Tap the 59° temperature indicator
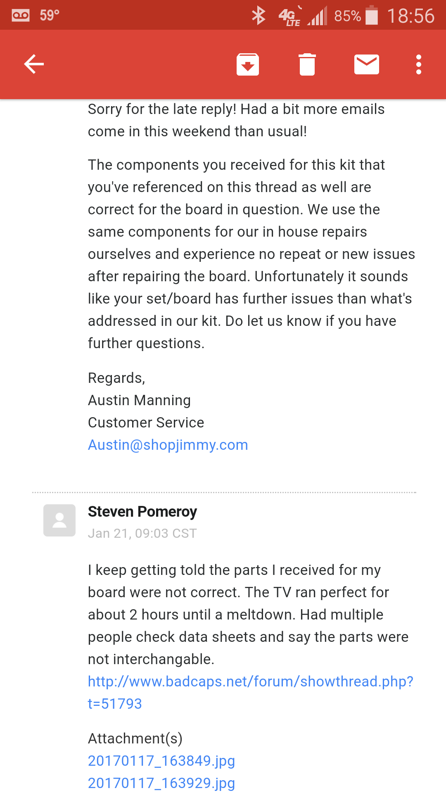The height and width of the screenshot is (793, 446). click(x=50, y=16)
